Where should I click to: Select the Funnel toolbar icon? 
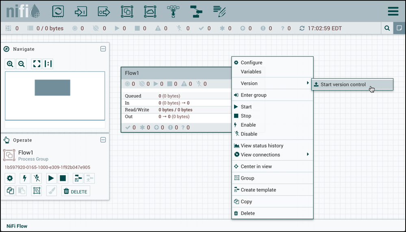pyautogui.click(x=174, y=11)
